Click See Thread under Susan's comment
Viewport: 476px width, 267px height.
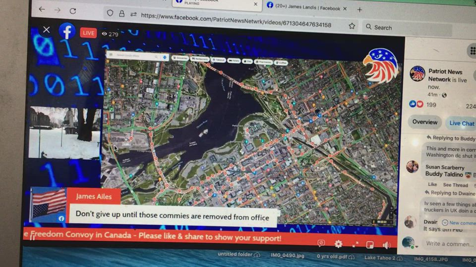pyautogui.click(x=455, y=184)
